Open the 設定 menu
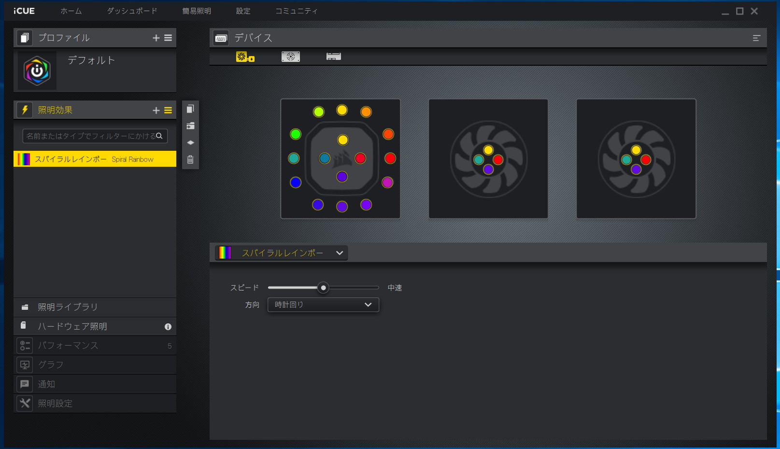The image size is (780, 449). tap(243, 11)
